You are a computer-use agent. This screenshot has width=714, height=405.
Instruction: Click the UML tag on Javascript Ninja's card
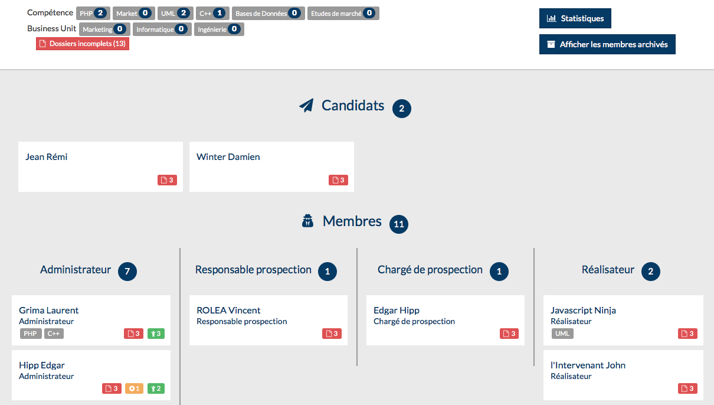click(562, 334)
